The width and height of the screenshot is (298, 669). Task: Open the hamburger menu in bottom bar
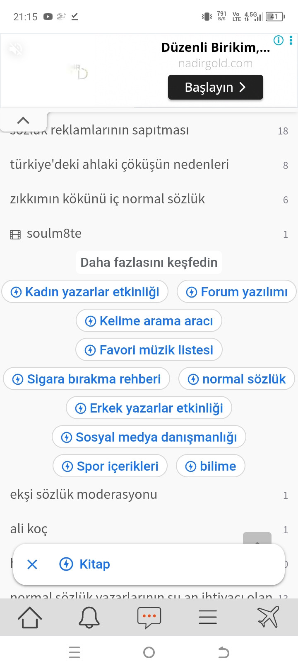pos(208,617)
